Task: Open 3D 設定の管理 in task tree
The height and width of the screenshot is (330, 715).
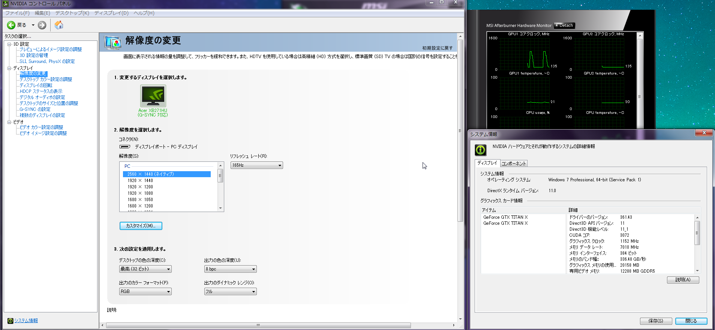Action: pyautogui.click(x=34, y=55)
